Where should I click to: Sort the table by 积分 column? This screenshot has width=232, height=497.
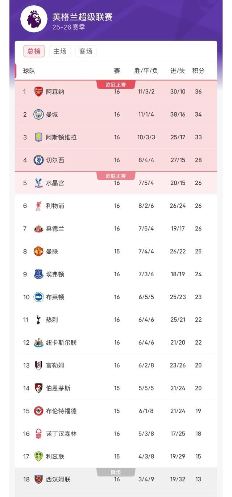[x=198, y=71]
